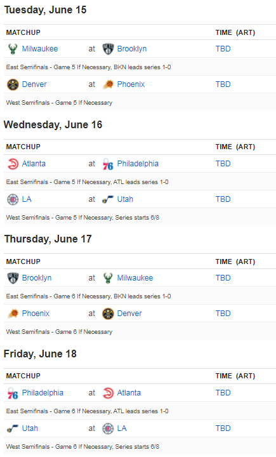
Task: Click the TBD time for Utah at LA
Action: click(x=223, y=428)
